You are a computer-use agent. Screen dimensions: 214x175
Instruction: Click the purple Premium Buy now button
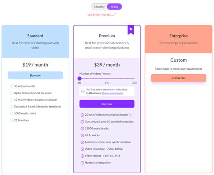tap(107, 104)
